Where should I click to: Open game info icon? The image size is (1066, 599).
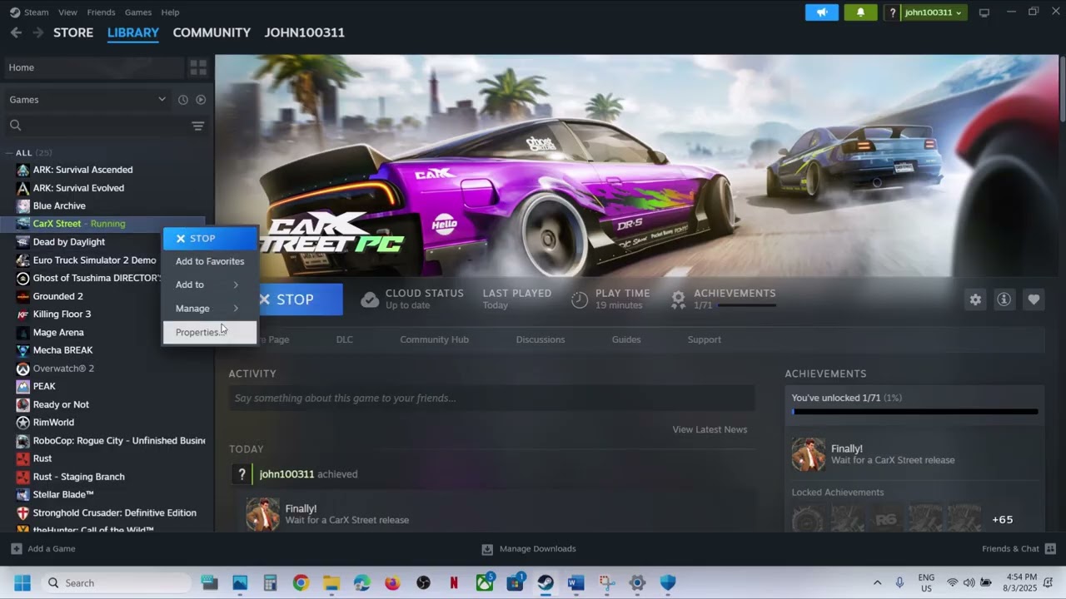pyautogui.click(x=1004, y=299)
